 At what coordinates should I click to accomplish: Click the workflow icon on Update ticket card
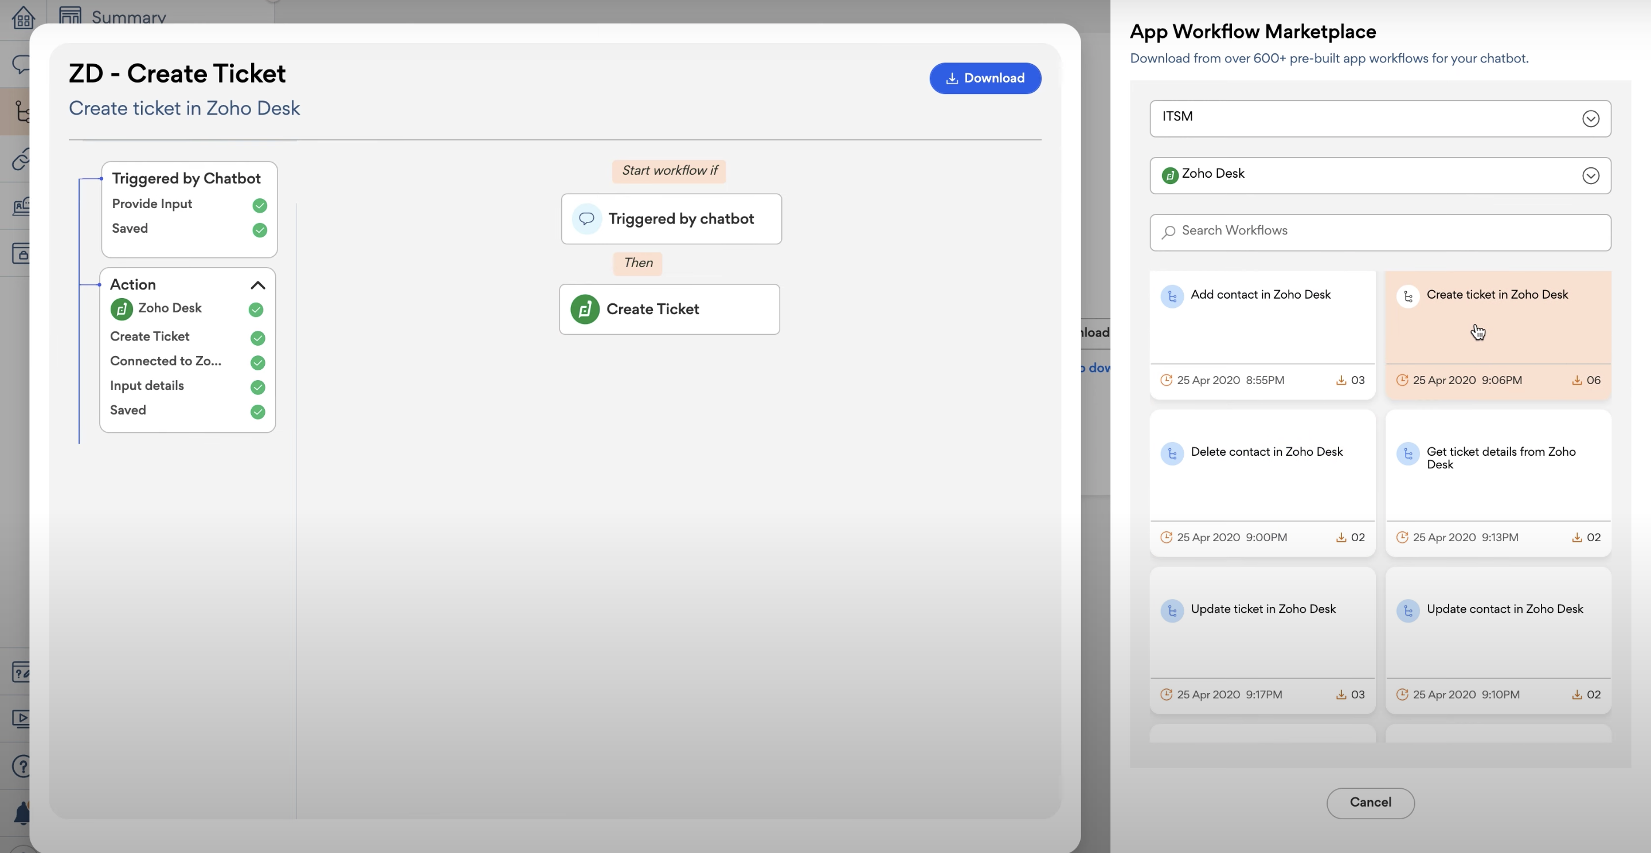pos(1172,611)
